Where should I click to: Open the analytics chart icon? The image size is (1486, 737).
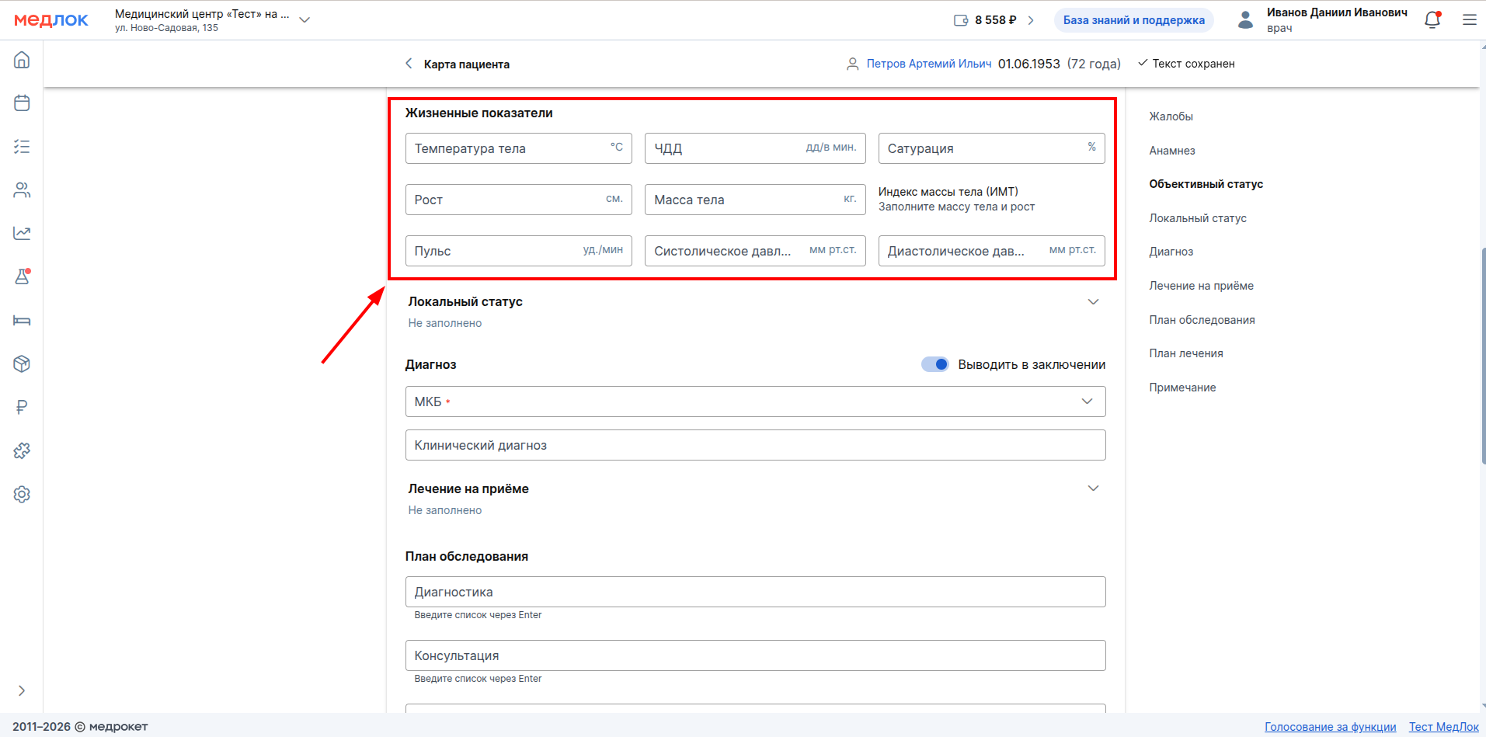[22, 233]
